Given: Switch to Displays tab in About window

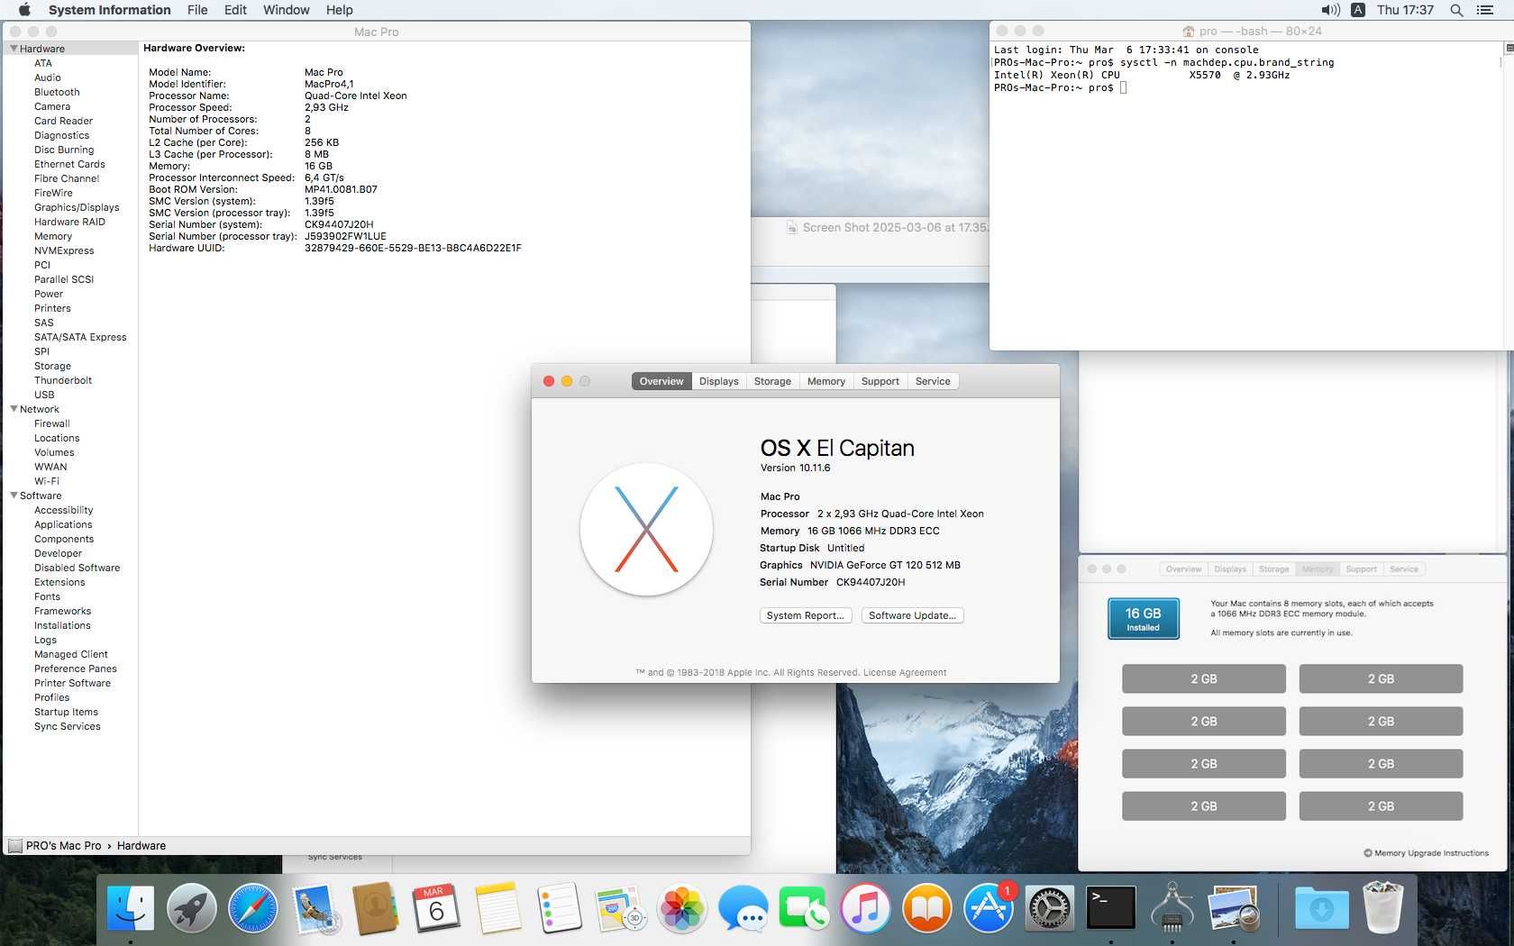Looking at the screenshot, I should point(718,381).
